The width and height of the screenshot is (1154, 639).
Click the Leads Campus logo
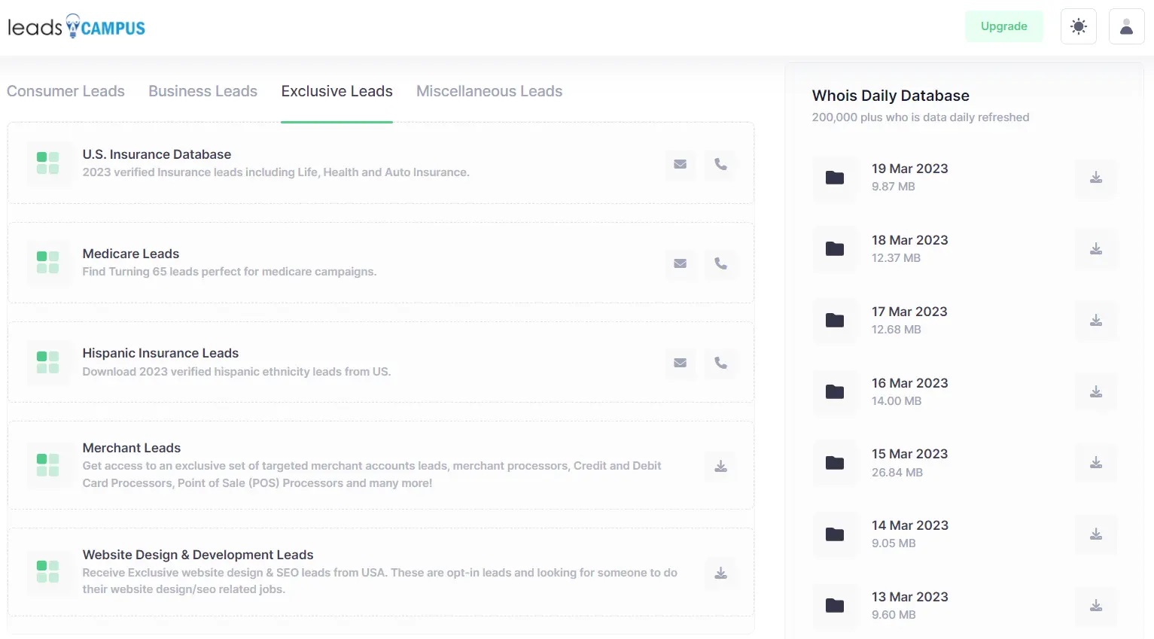[76, 27]
